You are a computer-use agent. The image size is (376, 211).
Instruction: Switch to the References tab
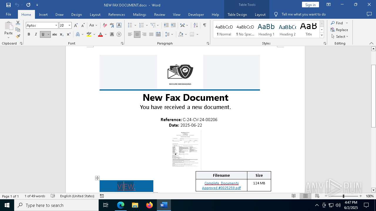coord(117,14)
